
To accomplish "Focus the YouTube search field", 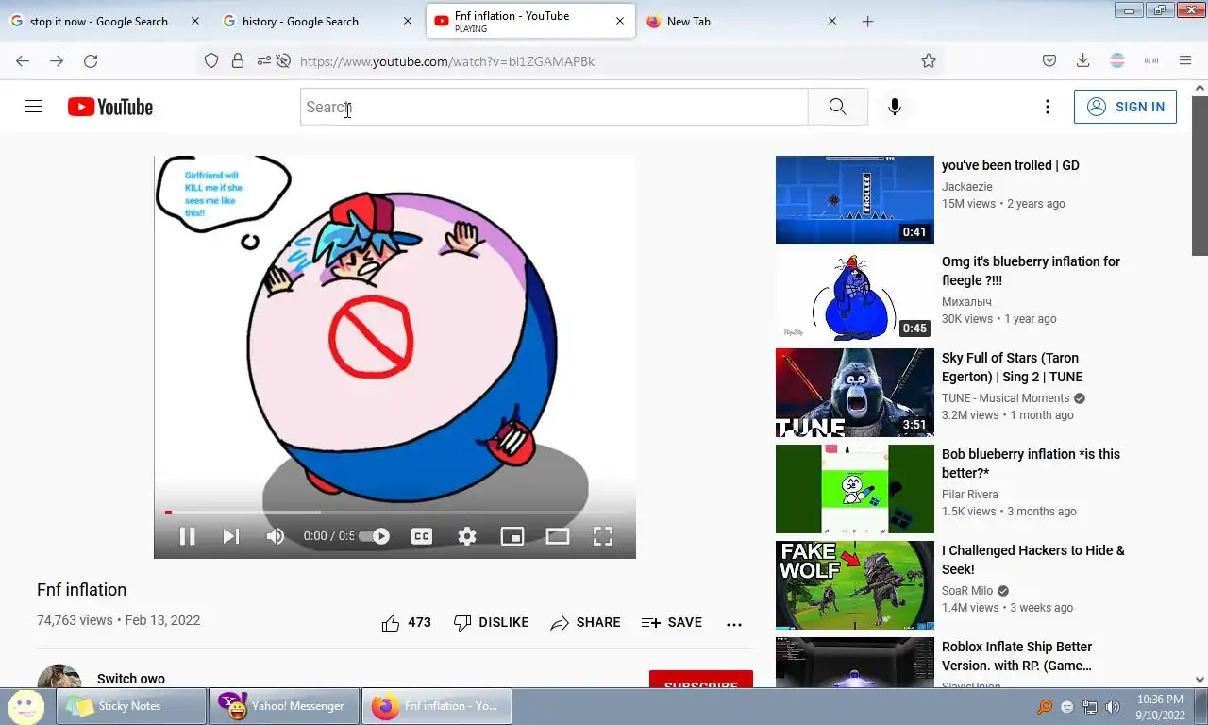I will click(x=554, y=107).
